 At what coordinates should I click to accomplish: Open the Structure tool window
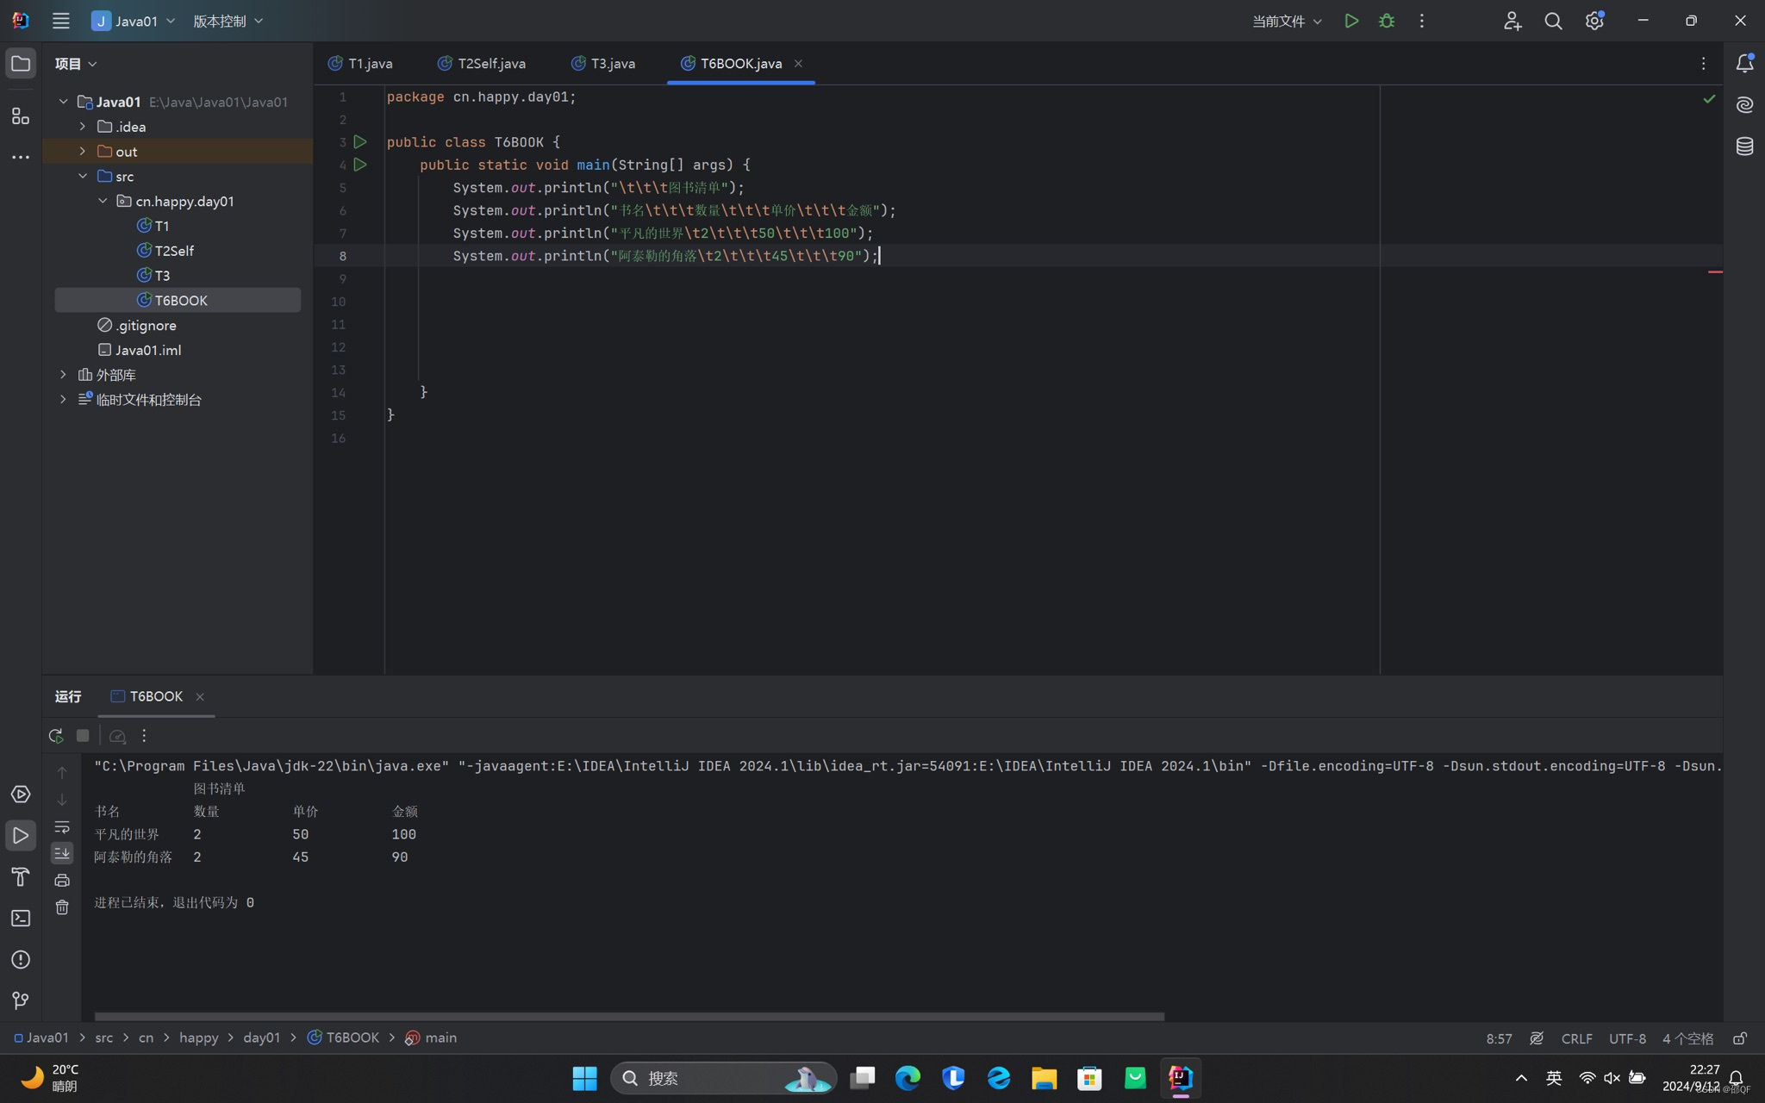21,115
